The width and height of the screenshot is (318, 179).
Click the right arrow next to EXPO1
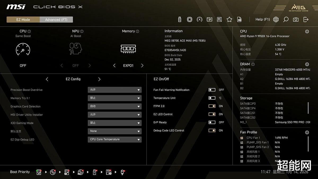tap(142, 66)
